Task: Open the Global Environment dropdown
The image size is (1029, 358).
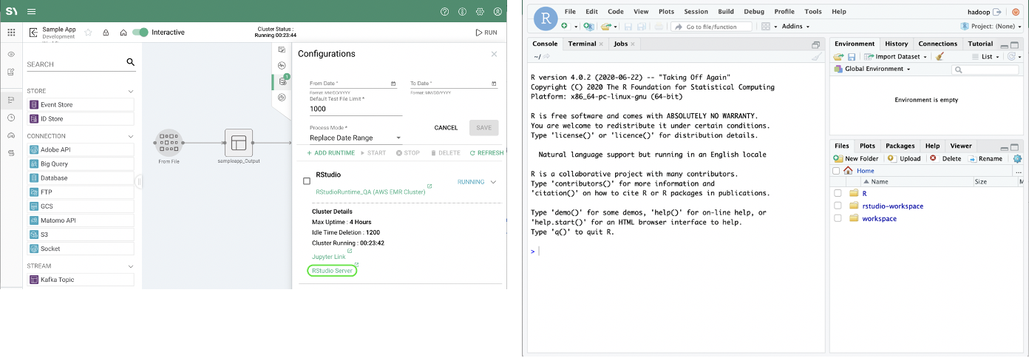Action: click(x=872, y=69)
